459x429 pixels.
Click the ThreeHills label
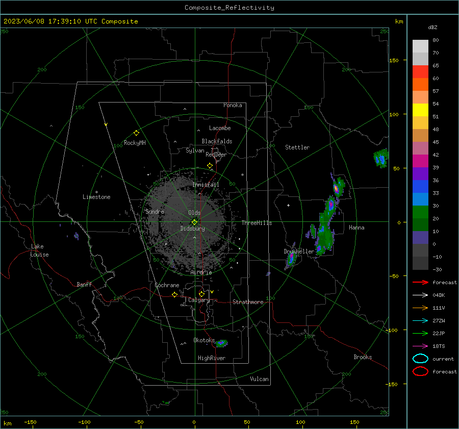point(257,223)
